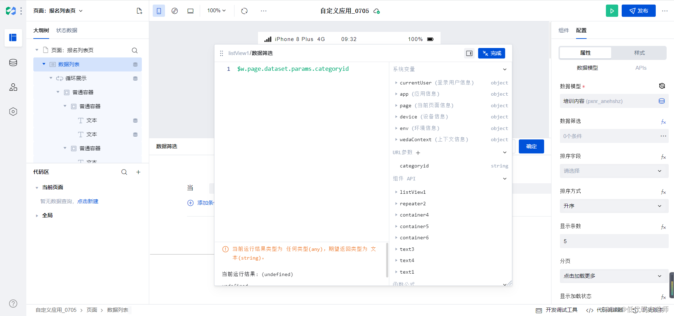Switch to the 样式 tab
Viewport: 674px width, 316px height.
point(639,53)
